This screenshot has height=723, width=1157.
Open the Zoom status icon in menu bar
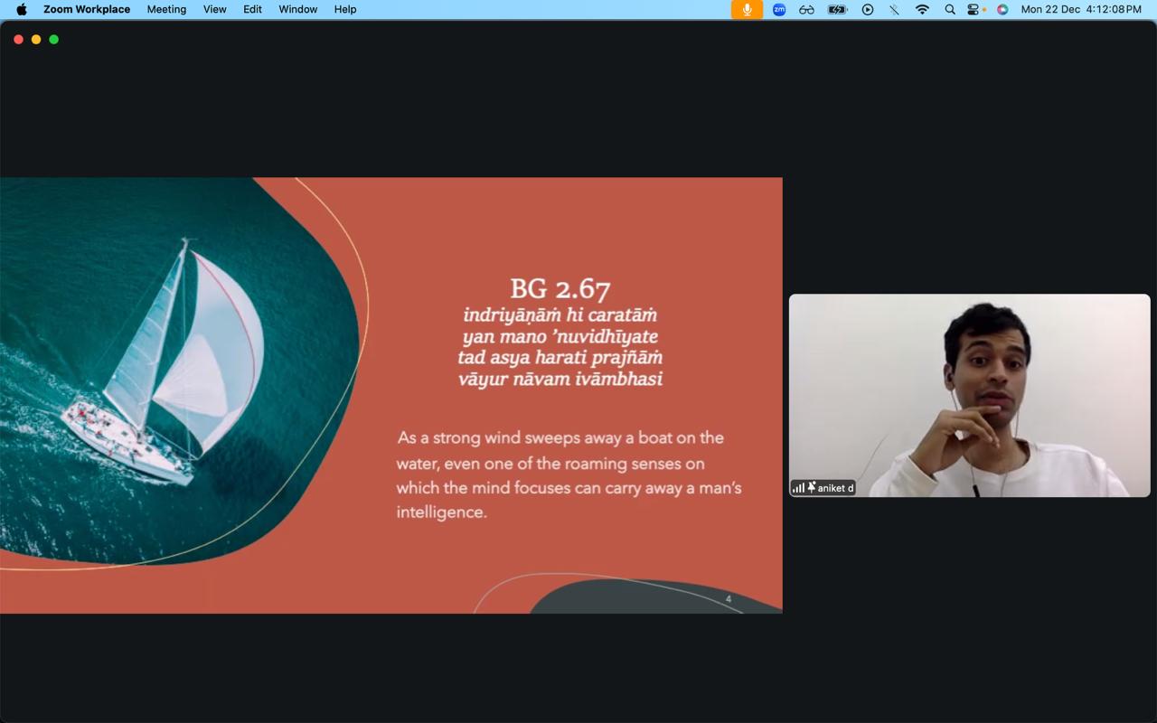pos(779,9)
